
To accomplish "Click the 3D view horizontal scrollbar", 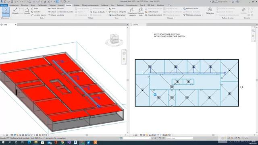I will tap(87, 135).
